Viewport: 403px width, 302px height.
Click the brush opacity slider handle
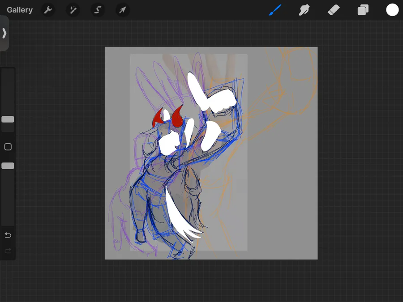pos(8,166)
